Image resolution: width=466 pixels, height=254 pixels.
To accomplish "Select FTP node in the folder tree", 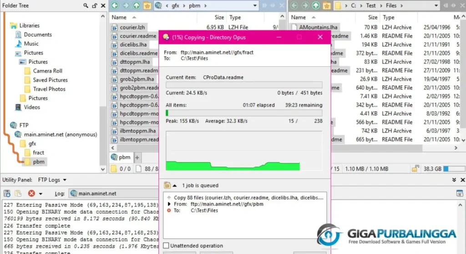I will click(24, 125).
